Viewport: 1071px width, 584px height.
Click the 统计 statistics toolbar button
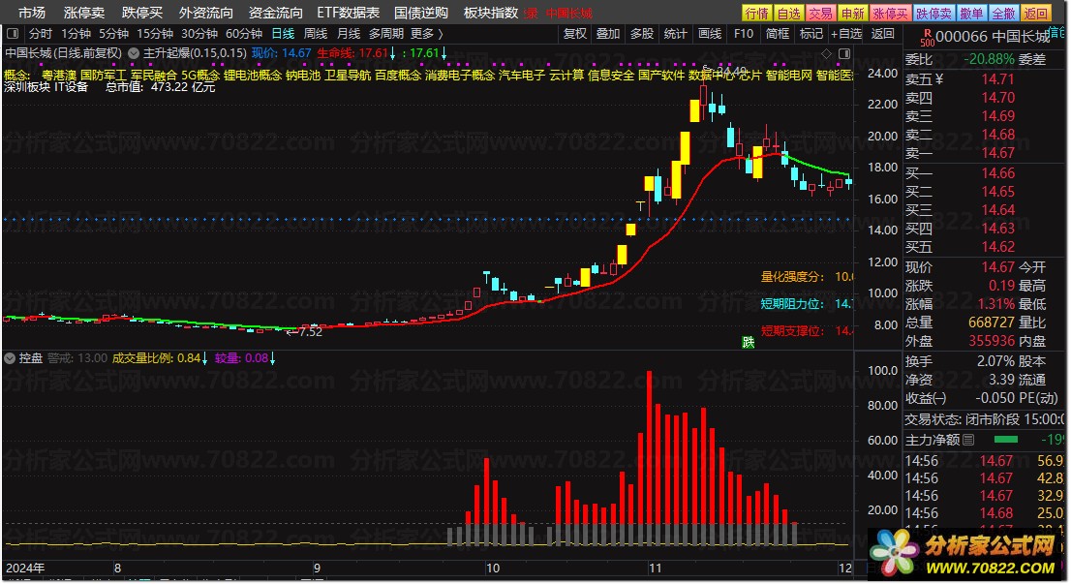(676, 34)
